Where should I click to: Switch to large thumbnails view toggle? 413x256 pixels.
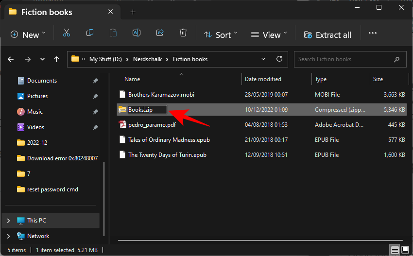click(x=405, y=250)
